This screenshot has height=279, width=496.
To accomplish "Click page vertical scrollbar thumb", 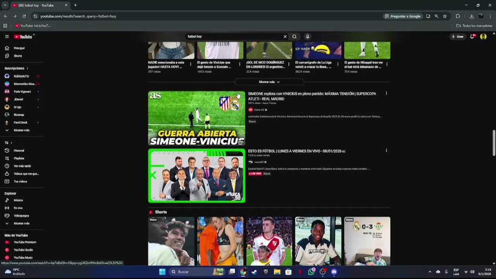I will coord(494,142).
